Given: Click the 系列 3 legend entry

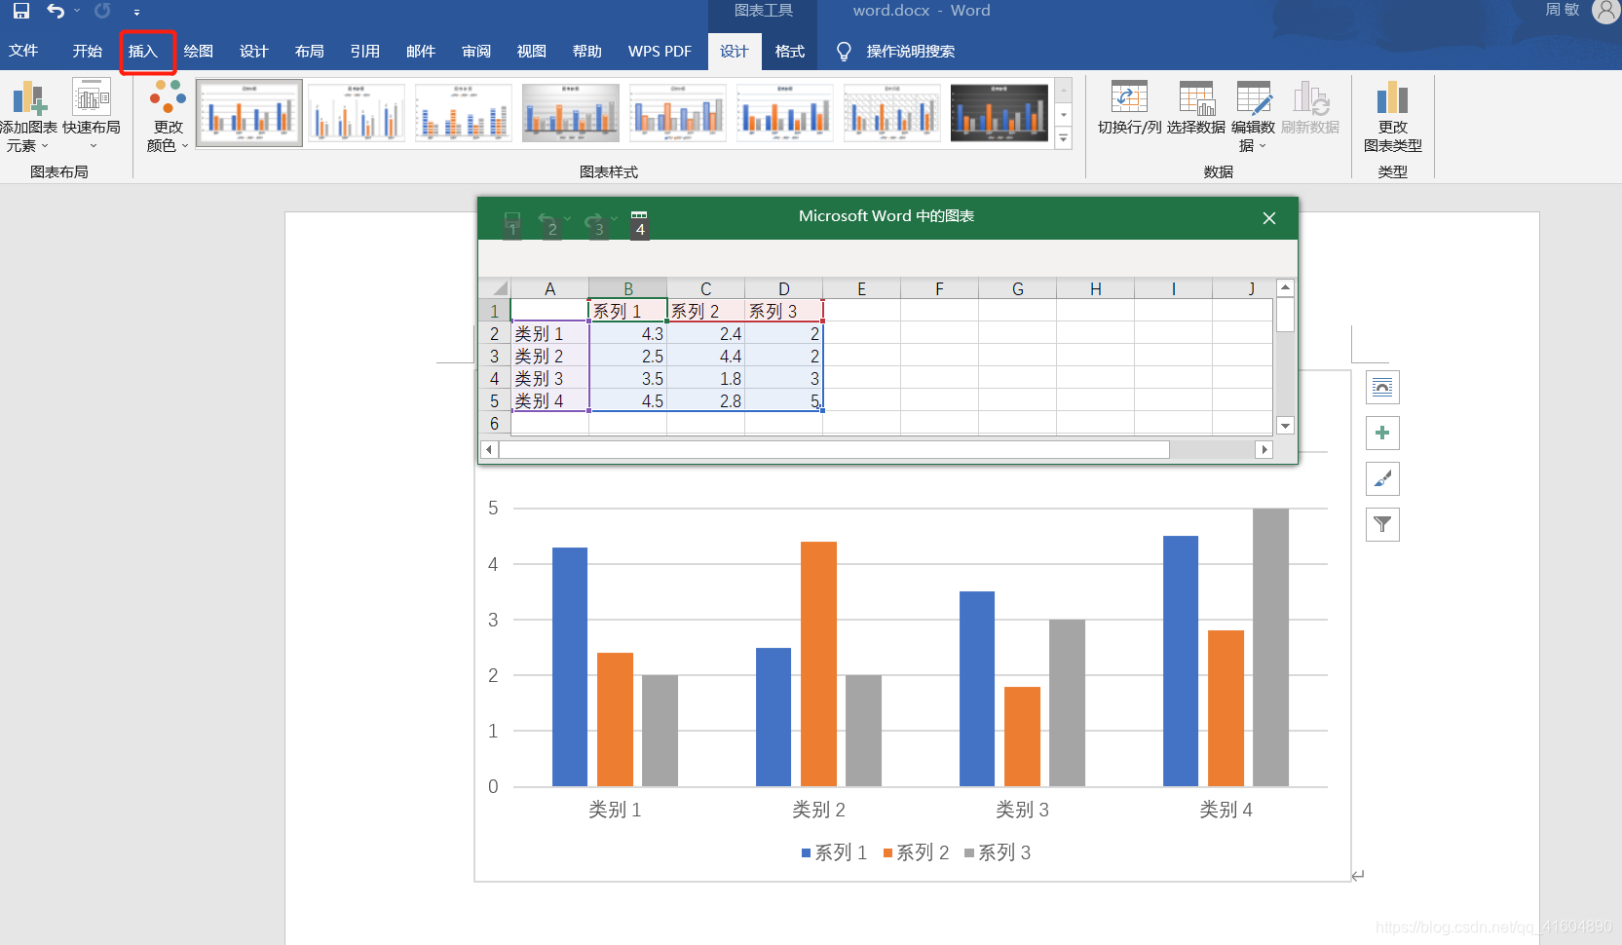Looking at the screenshot, I should click(998, 852).
